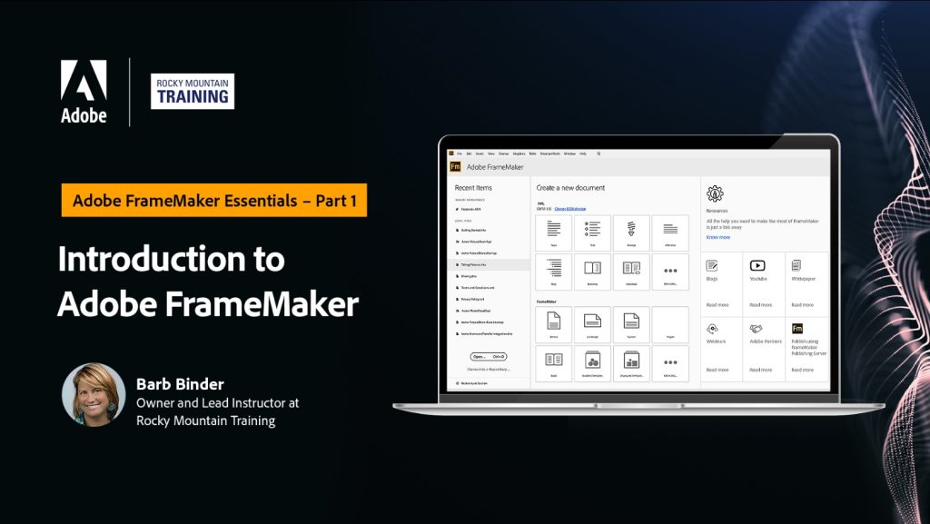Image resolution: width=930 pixels, height=524 pixels.
Task: Open the Table menu
Action: [x=532, y=153]
